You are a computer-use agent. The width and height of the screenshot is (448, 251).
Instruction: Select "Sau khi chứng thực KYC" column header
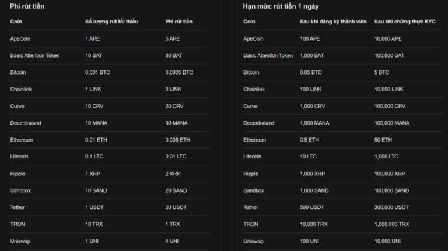(x=405, y=22)
